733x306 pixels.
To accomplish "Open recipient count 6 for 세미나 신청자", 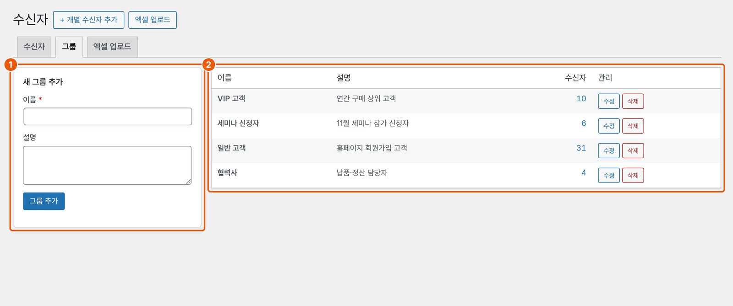I will click(x=584, y=123).
